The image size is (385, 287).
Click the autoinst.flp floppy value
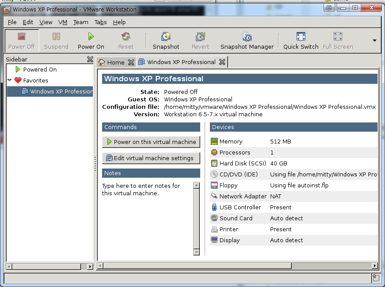coord(299,185)
